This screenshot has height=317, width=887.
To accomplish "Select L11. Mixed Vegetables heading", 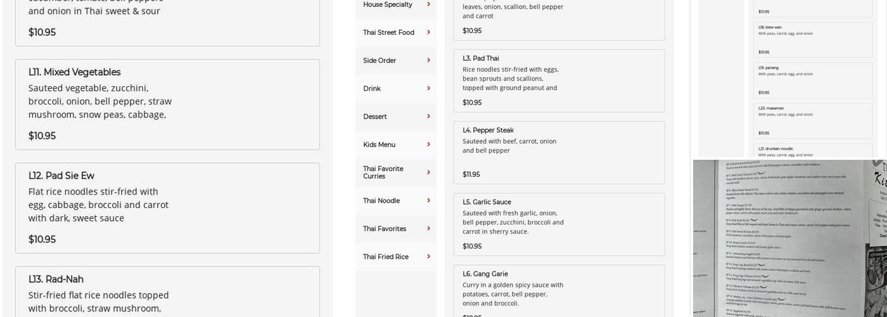I will click(74, 72).
